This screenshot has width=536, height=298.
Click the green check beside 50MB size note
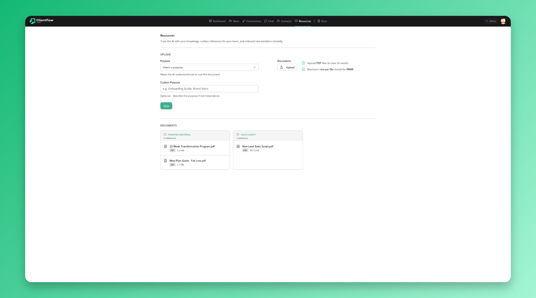(303, 69)
